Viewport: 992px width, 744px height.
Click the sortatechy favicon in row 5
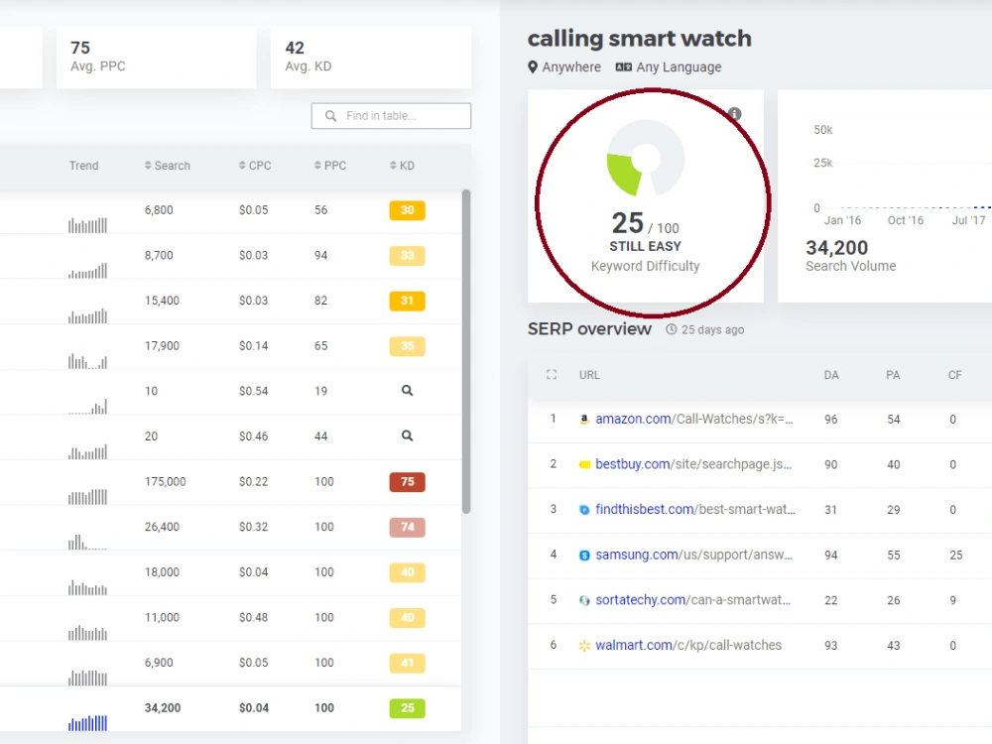coord(584,600)
